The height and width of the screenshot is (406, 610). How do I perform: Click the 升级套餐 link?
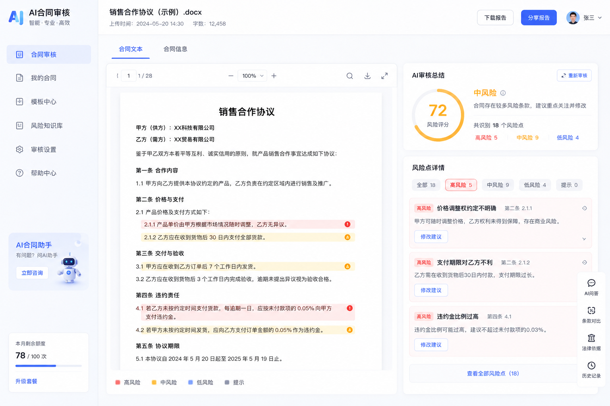point(26,381)
